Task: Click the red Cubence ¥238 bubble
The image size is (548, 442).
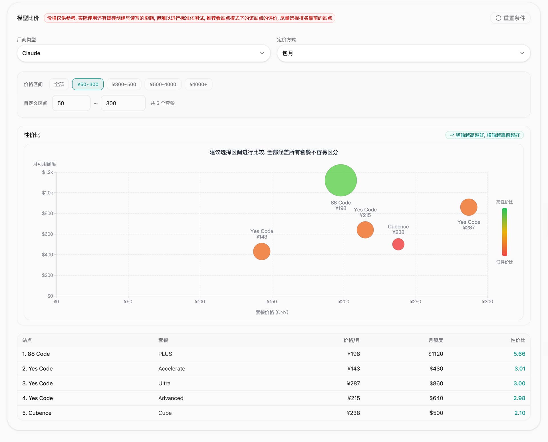Action: tap(398, 244)
